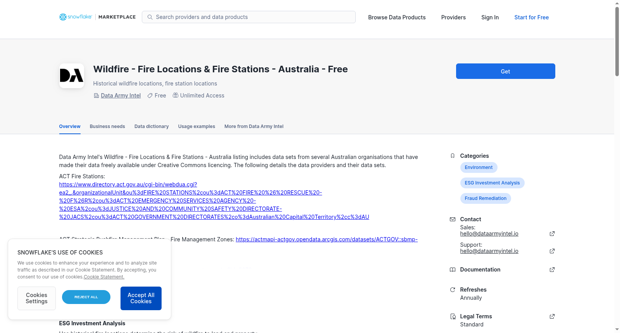This screenshot has height=333, width=620.
Task: Switch to the Data dictionary tab
Action: pyautogui.click(x=152, y=126)
